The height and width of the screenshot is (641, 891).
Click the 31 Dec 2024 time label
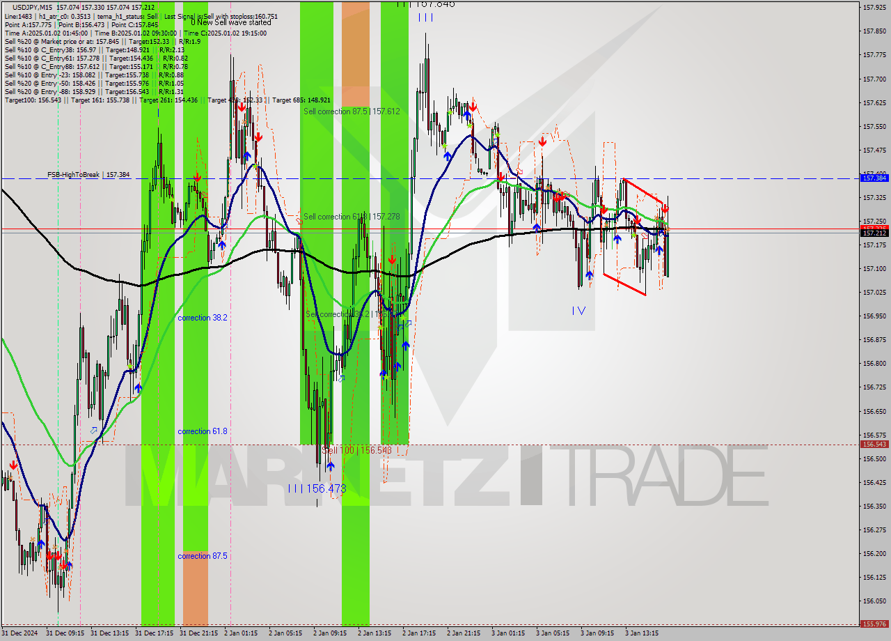point(20,633)
